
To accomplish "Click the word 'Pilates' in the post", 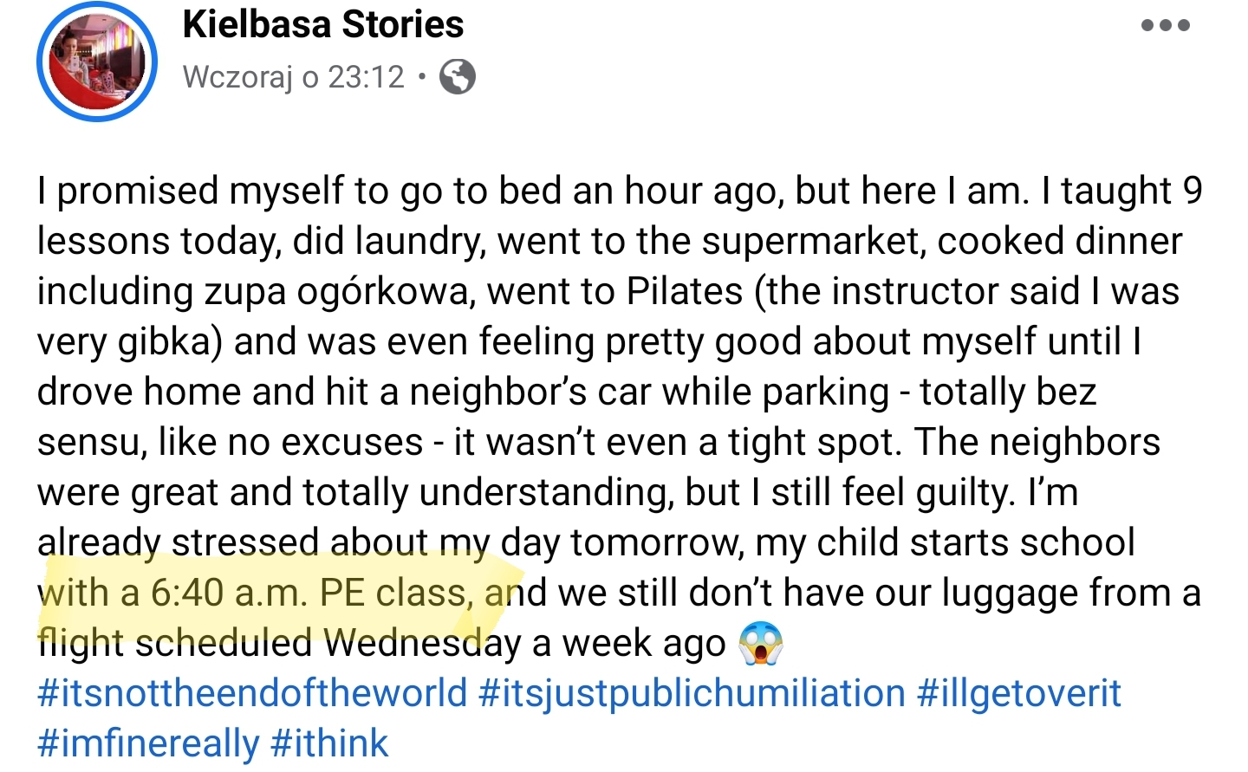I will pyautogui.click(x=685, y=291).
